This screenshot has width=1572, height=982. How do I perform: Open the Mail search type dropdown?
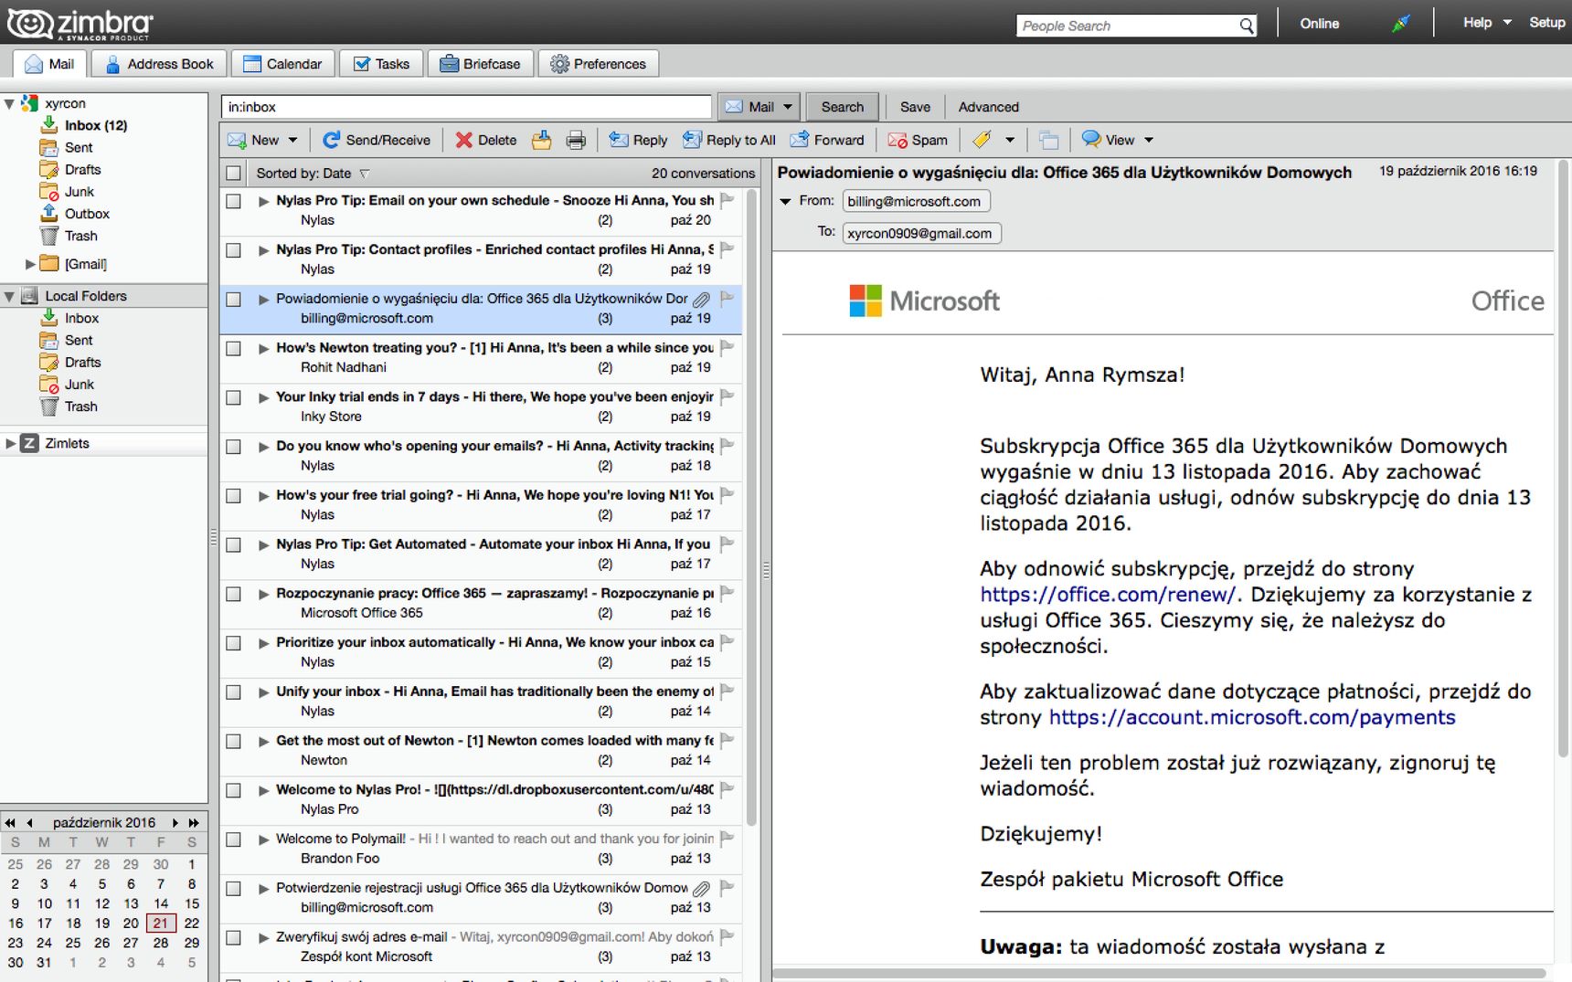788,107
